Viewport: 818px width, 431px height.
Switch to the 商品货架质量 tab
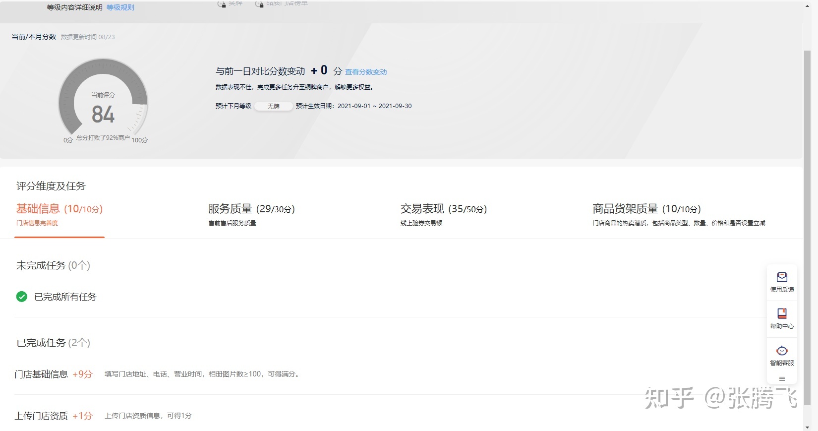pos(679,214)
